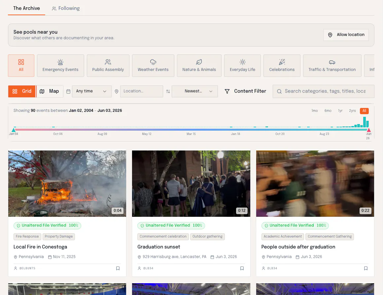Image resolution: width=383 pixels, height=295 pixels.
Task: Set timeline range to 2yrs
Action: tap(352, 111)
